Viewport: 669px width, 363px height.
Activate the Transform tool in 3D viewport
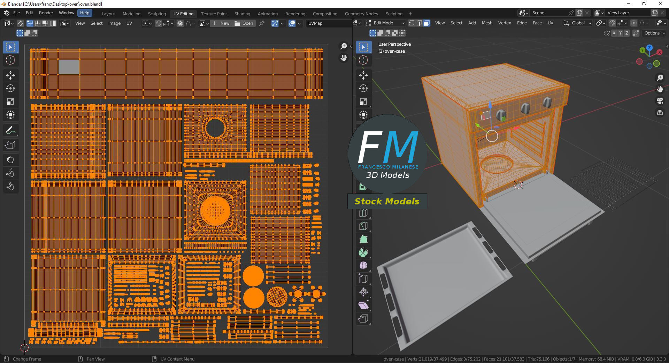(x=363, y=115)
